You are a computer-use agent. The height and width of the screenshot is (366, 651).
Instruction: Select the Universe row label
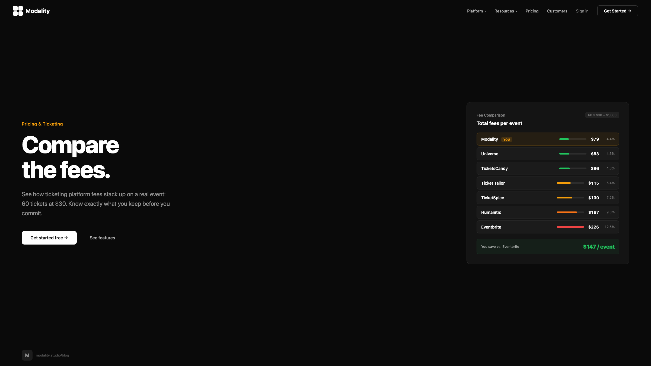pyautogui.click(x=490, y=154)
